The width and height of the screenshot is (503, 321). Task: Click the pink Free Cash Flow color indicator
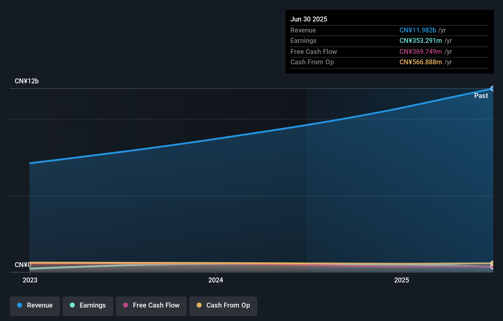[126, 305]
